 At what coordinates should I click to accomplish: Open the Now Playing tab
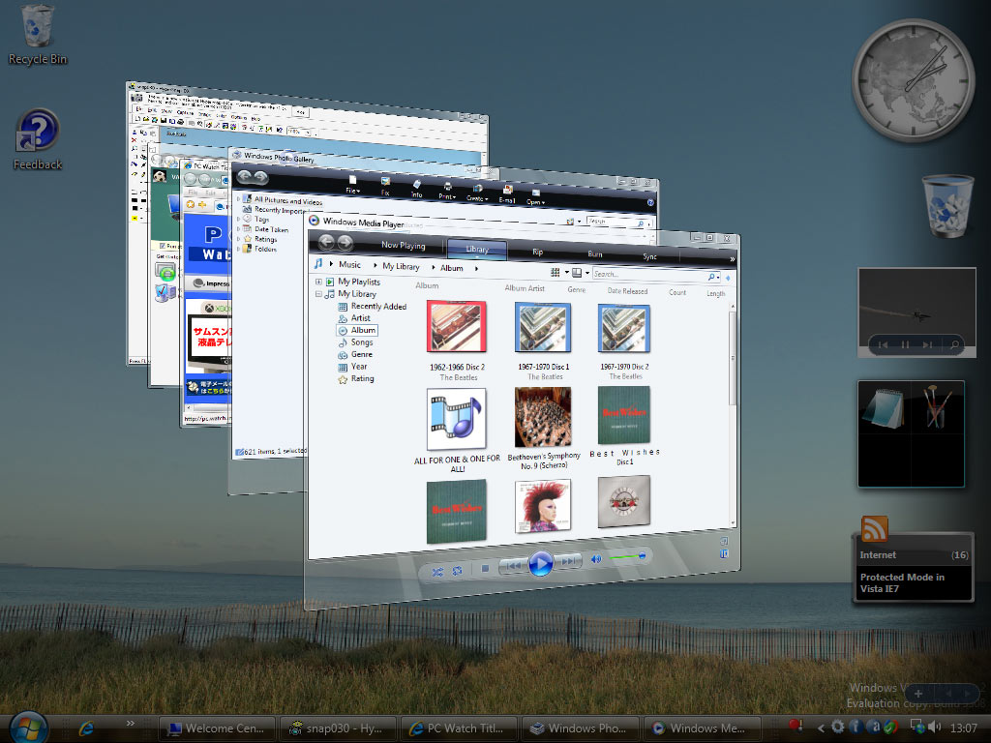(404, 245)
